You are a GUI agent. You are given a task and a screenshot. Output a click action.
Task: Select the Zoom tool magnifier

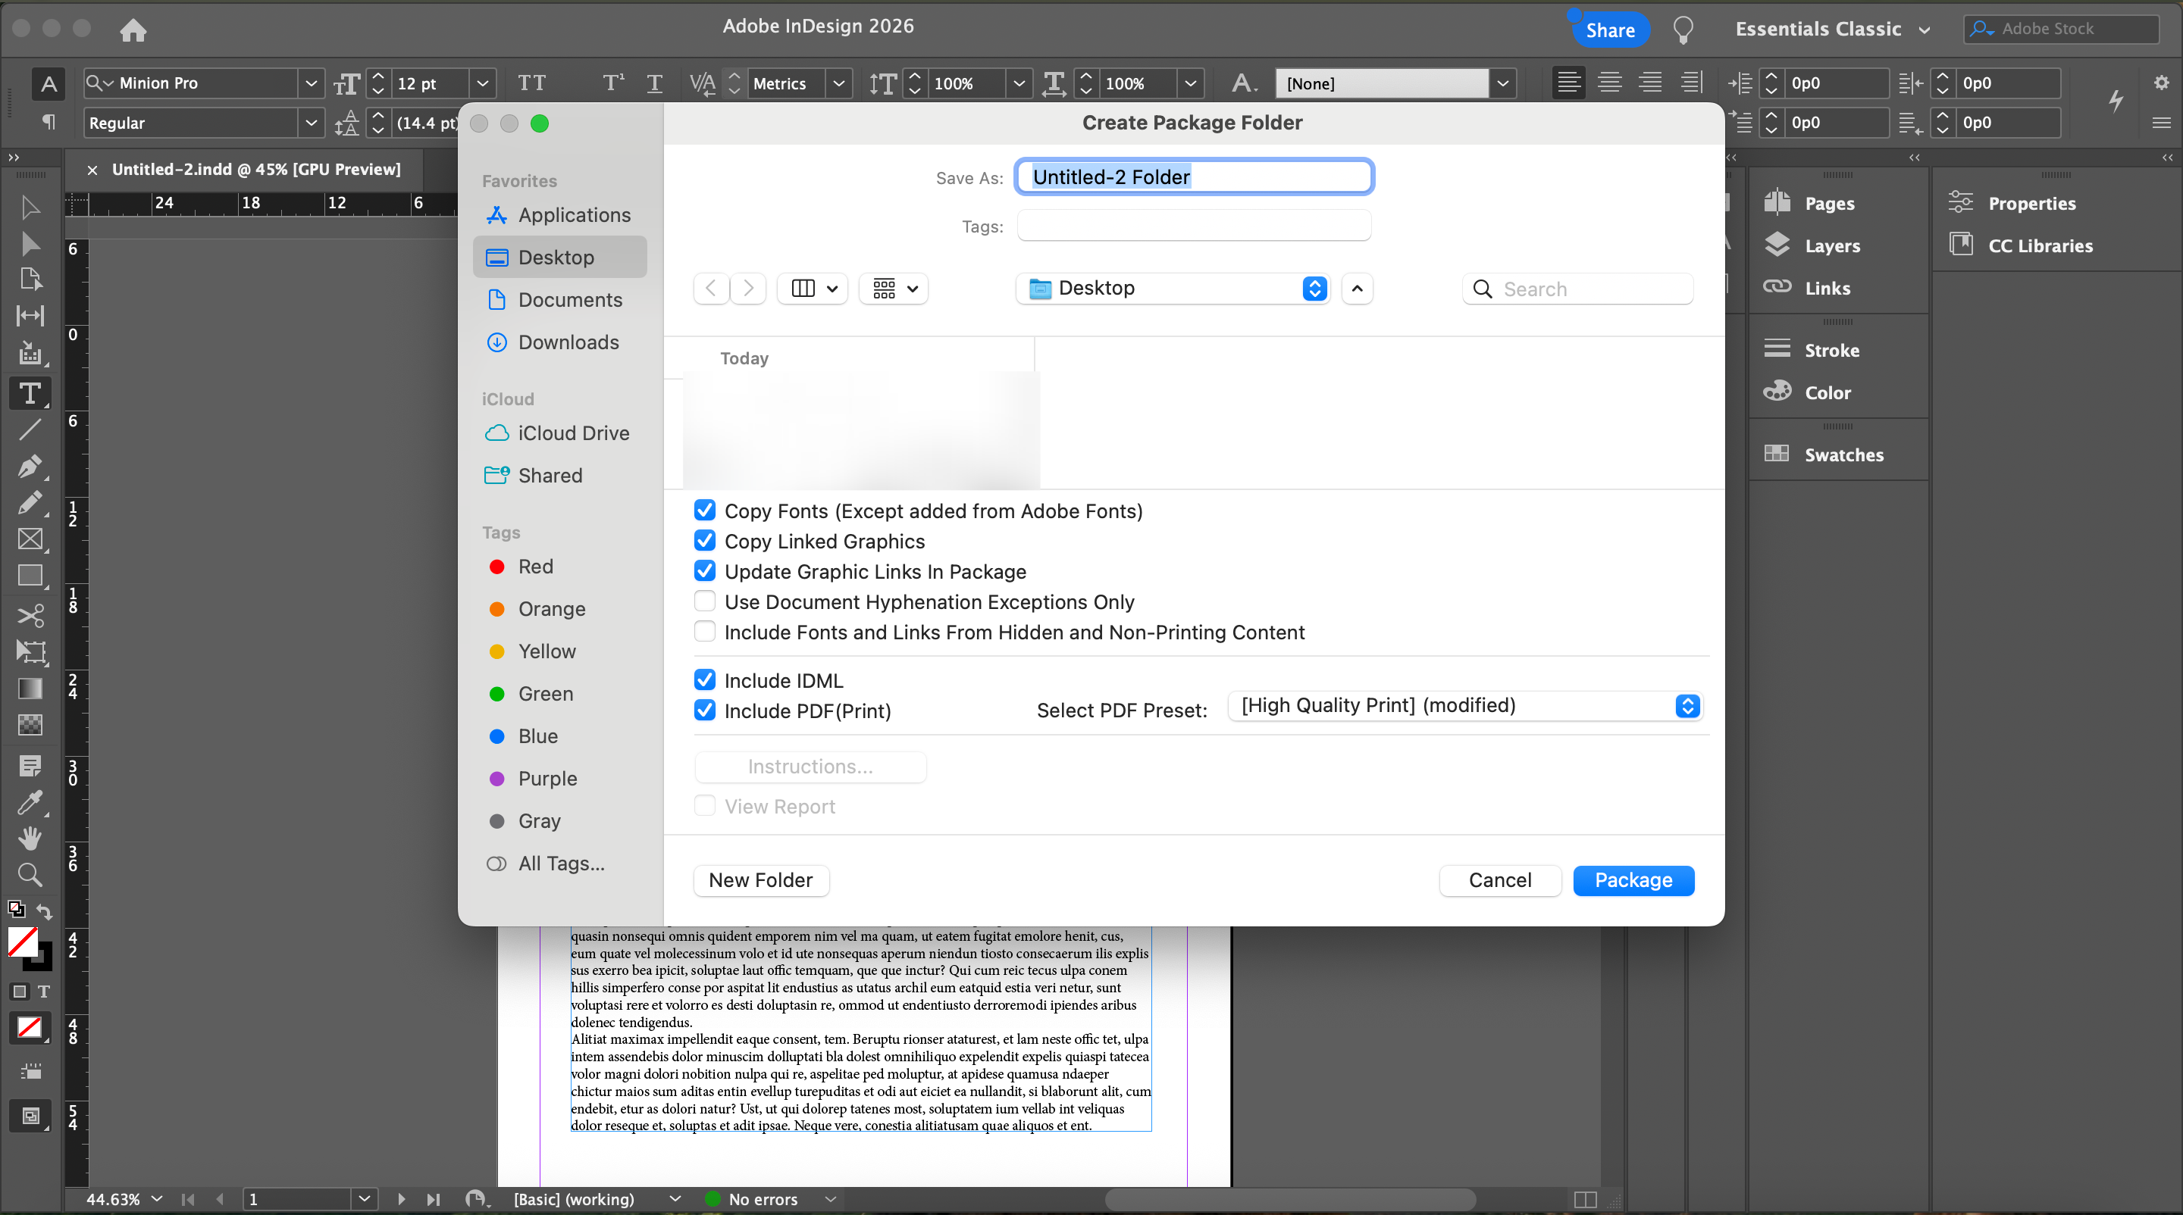pos(30,874)
